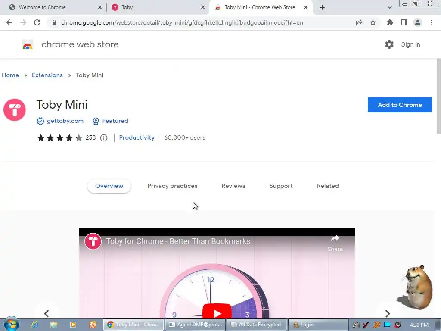Sign in to Chrome Web Store
This screenshot has height=331, width=441.
coord(410,44)
